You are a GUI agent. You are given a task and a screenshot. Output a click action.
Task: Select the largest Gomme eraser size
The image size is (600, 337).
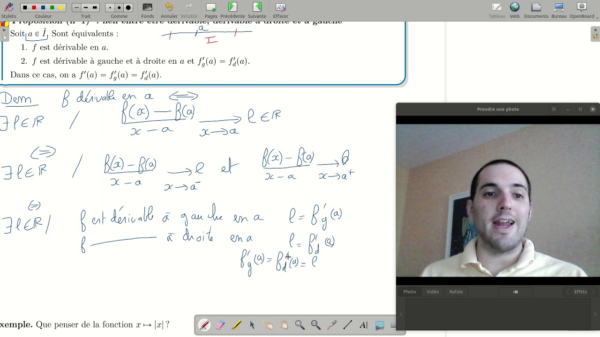point(128,8)
